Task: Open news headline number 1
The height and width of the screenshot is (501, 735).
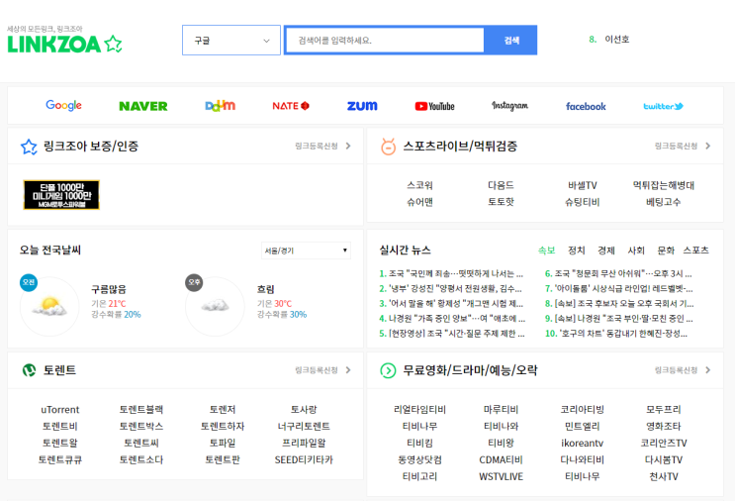Action: coord(451,273)
